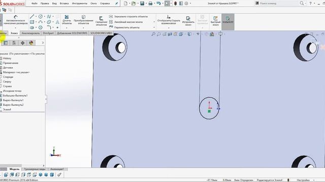Select the Ellipse sketch tool

pyautogui.click(x=49, y=22)
